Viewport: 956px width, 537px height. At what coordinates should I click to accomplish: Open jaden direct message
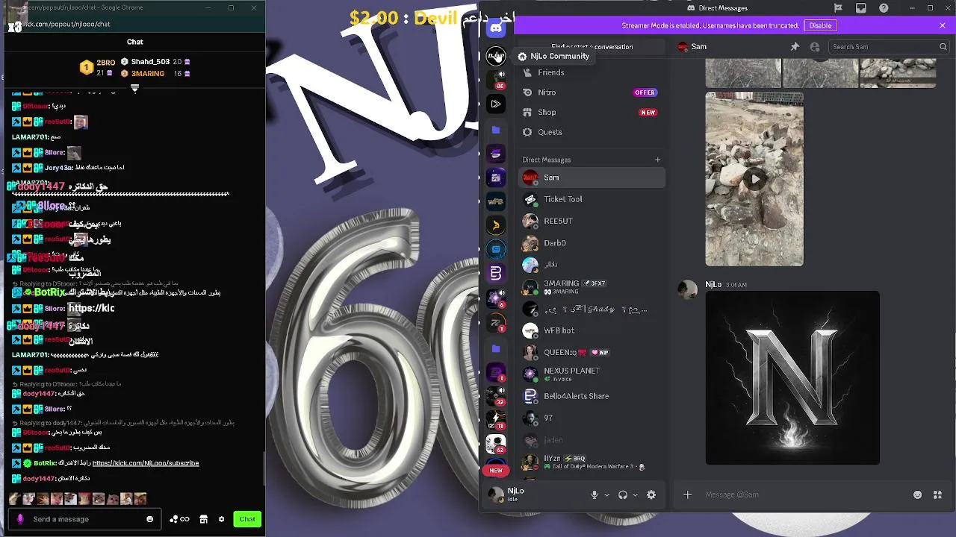tap(591, 440)
